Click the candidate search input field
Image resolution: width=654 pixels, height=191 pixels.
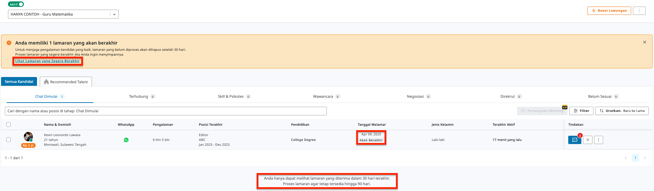click(166, 111)
